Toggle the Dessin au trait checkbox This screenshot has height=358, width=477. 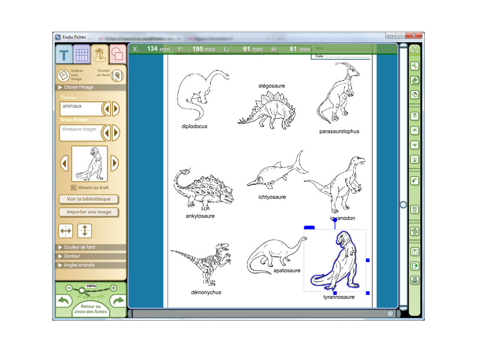click(x=74, y=188)
